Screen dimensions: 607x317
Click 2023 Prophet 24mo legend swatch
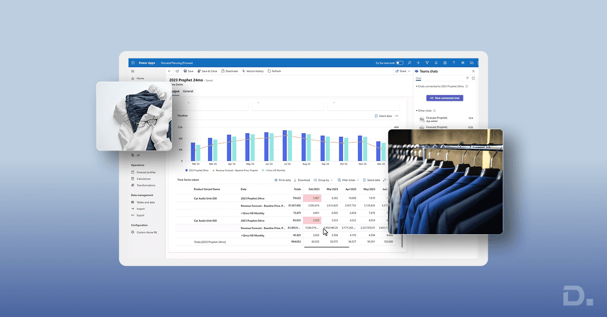tap(186, 171)
